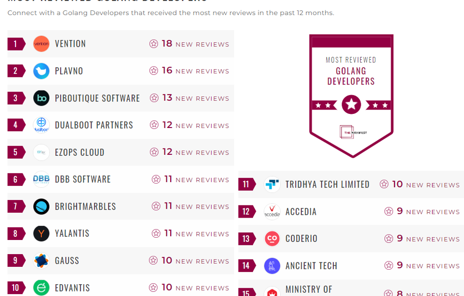Select the PiBoutique Software logo icon
464x296 pixels.
41,98
